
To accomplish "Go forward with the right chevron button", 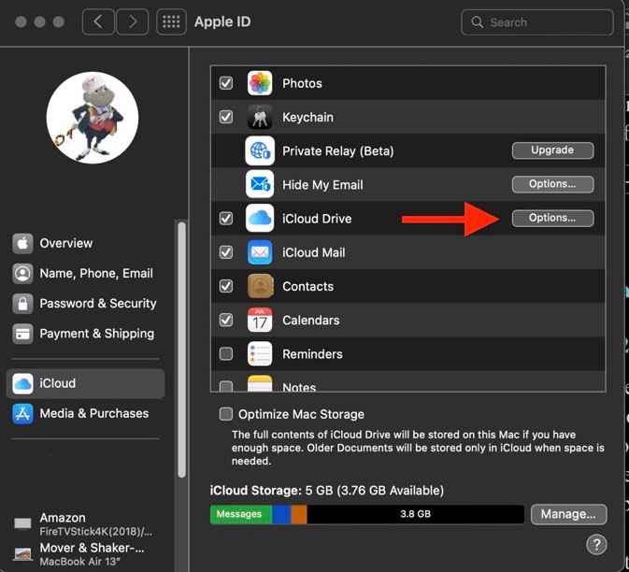I will click(x=133, y=21).
